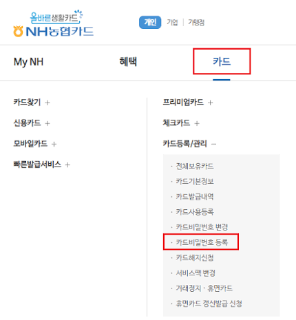Screen dimensions: 296x320
Task: Click the 카드찾기 category label
Action: pos(27,102)
